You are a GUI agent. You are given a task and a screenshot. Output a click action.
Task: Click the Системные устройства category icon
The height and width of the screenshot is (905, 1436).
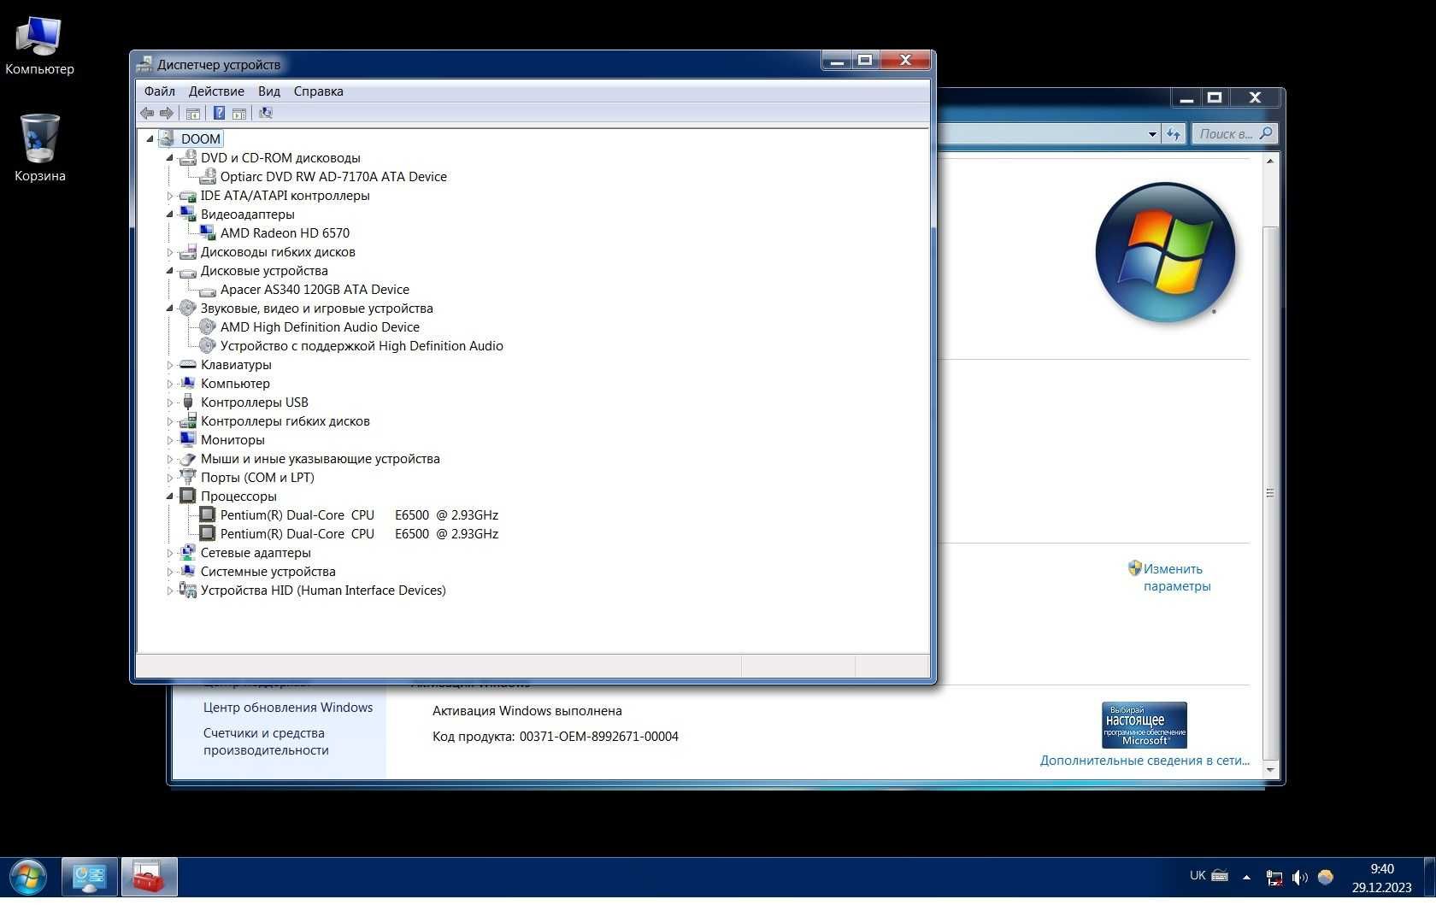pyautogui.click(x=188, y=571)
